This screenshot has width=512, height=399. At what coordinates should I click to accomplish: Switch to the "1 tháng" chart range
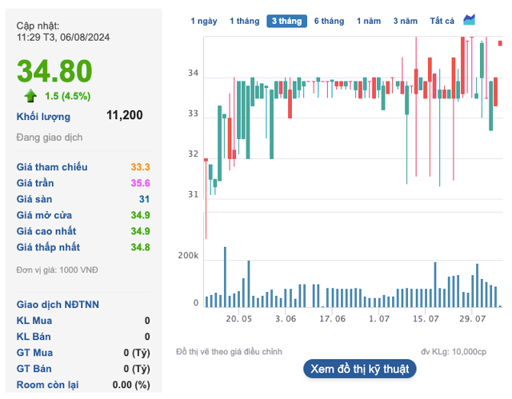(x=243, y=21)
